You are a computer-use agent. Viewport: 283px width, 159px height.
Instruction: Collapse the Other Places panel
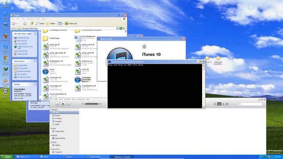point(35,61)
